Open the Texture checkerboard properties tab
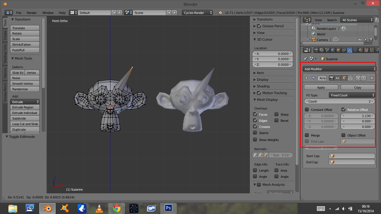 point(366,50)
